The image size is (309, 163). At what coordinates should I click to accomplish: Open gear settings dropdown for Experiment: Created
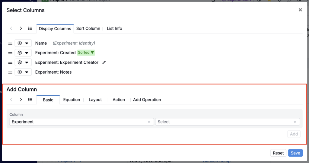point(23,53)
